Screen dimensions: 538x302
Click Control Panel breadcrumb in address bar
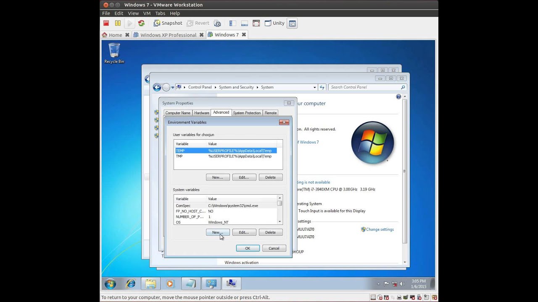[x=200, y=87]
